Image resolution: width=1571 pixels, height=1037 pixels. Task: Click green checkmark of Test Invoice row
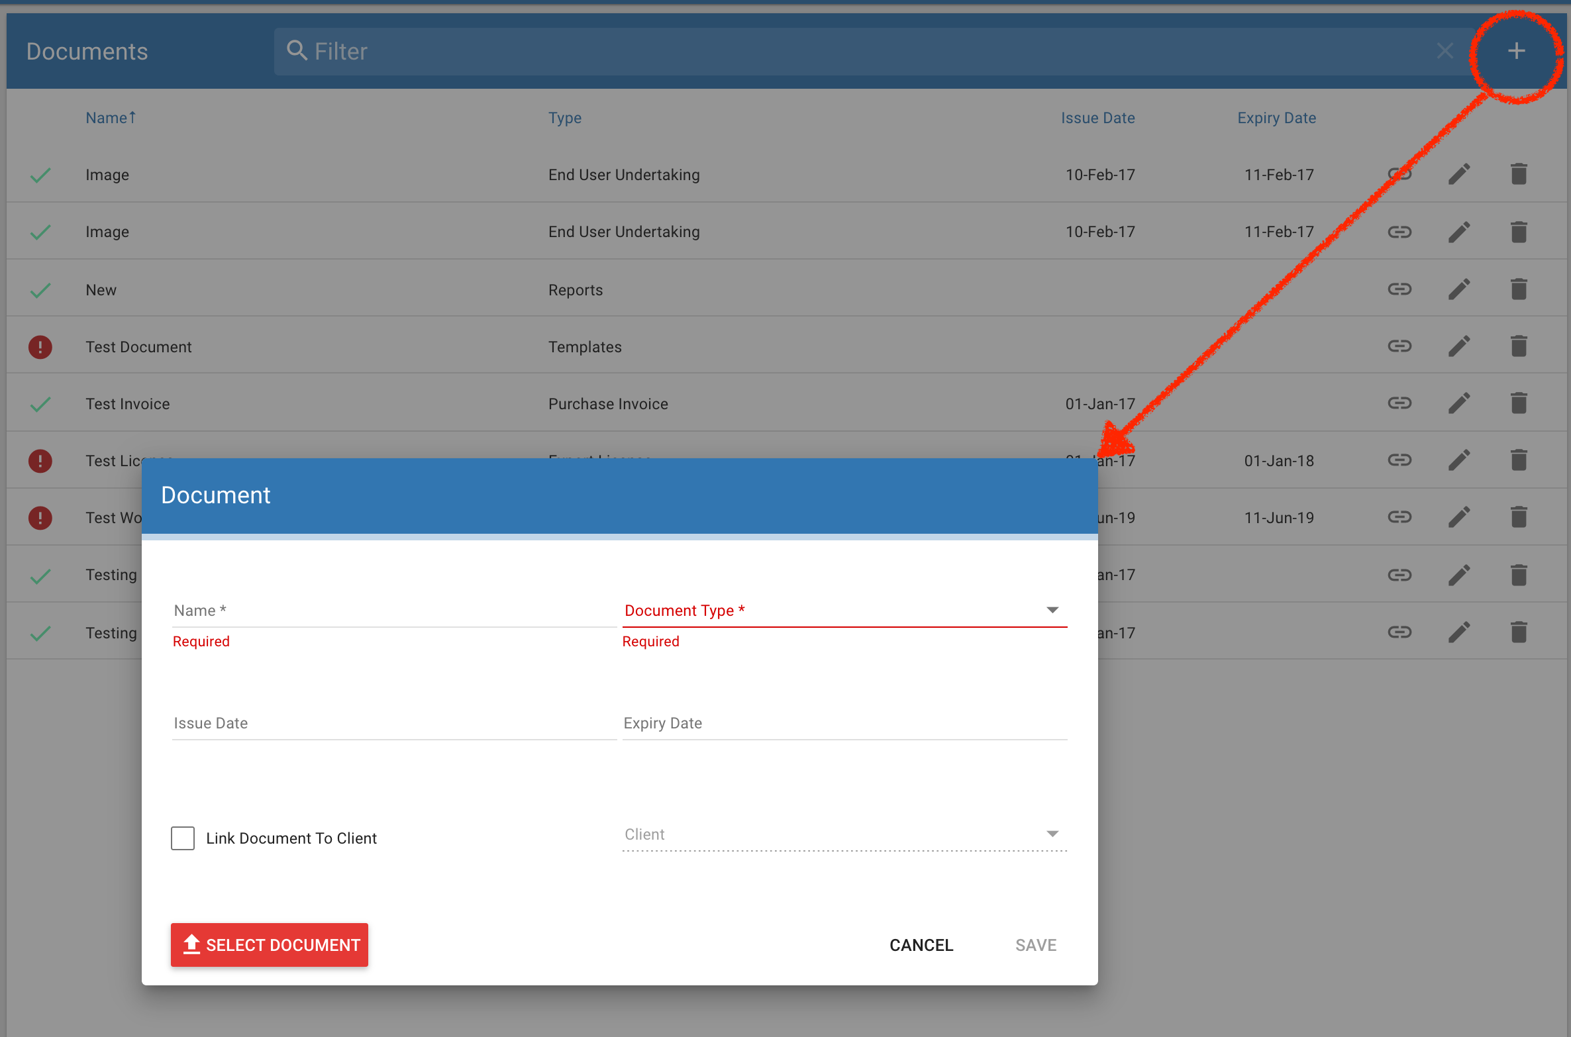point(40,404)
